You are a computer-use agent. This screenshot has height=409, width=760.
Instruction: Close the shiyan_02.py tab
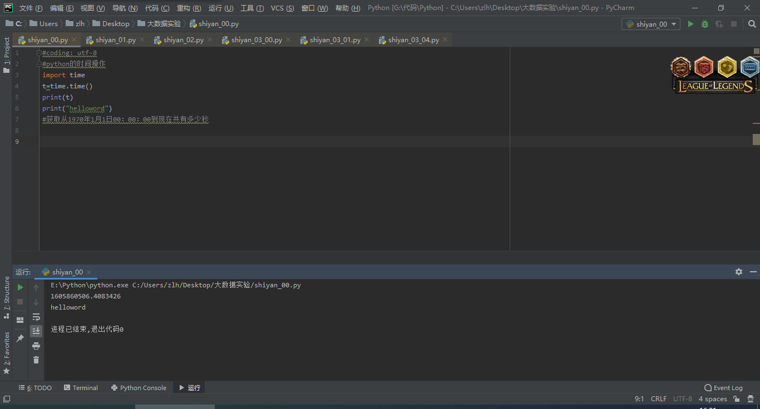(x=209, y=40)
